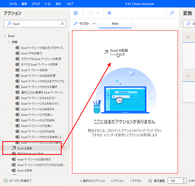Click the Stop flow square icon
195x186 pixels.
pos(90,13)
